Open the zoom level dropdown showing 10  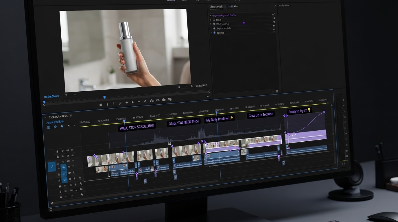pos(182,87)
